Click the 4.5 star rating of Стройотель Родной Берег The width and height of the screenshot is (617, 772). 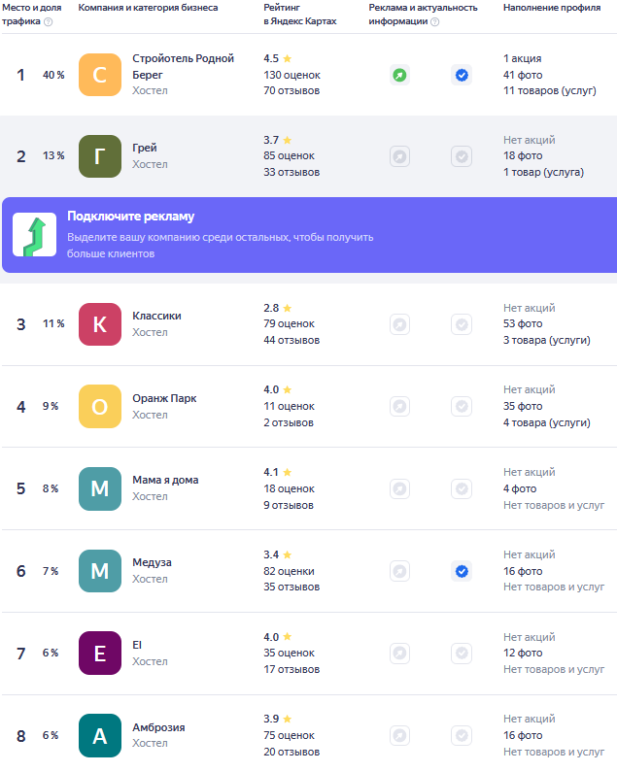coord(278,58)
